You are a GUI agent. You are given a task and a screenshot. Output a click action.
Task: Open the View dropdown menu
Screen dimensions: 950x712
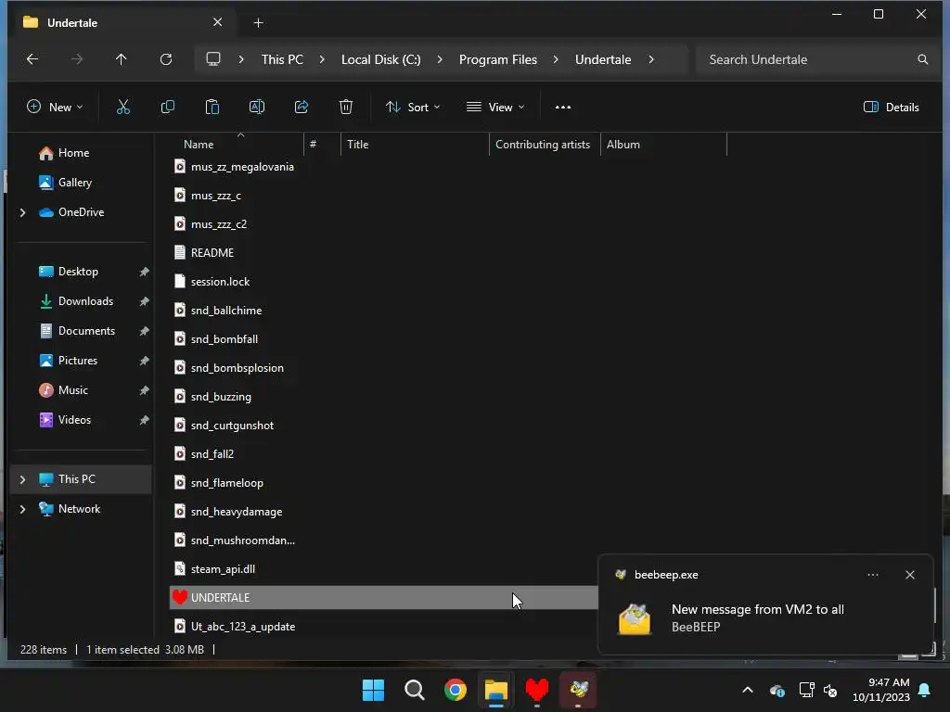[x=495, y=108]
